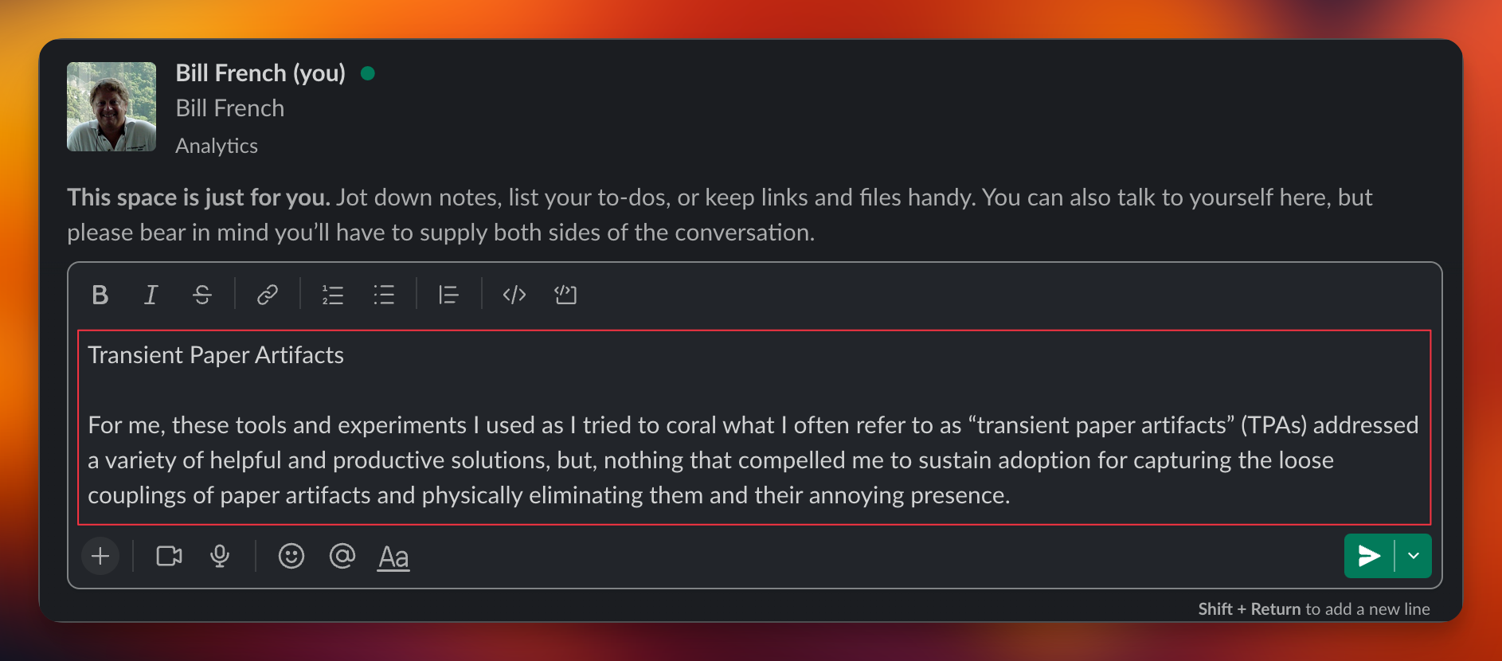The height and width of the screenshot is (661, 1502).
Task: Hide formatting toolbar using Aa
Action: click(x=393, y=556)
